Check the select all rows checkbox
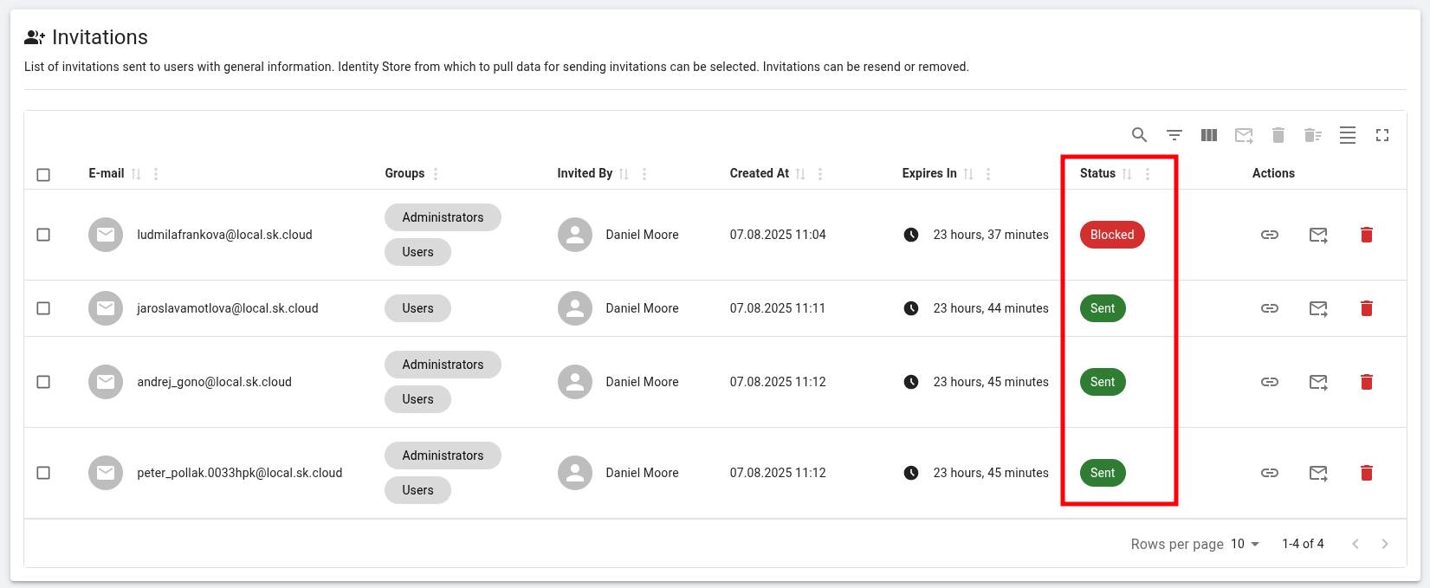Image resolution: width=1430 pixels, height=588 pixels. [x=43, y=175]
